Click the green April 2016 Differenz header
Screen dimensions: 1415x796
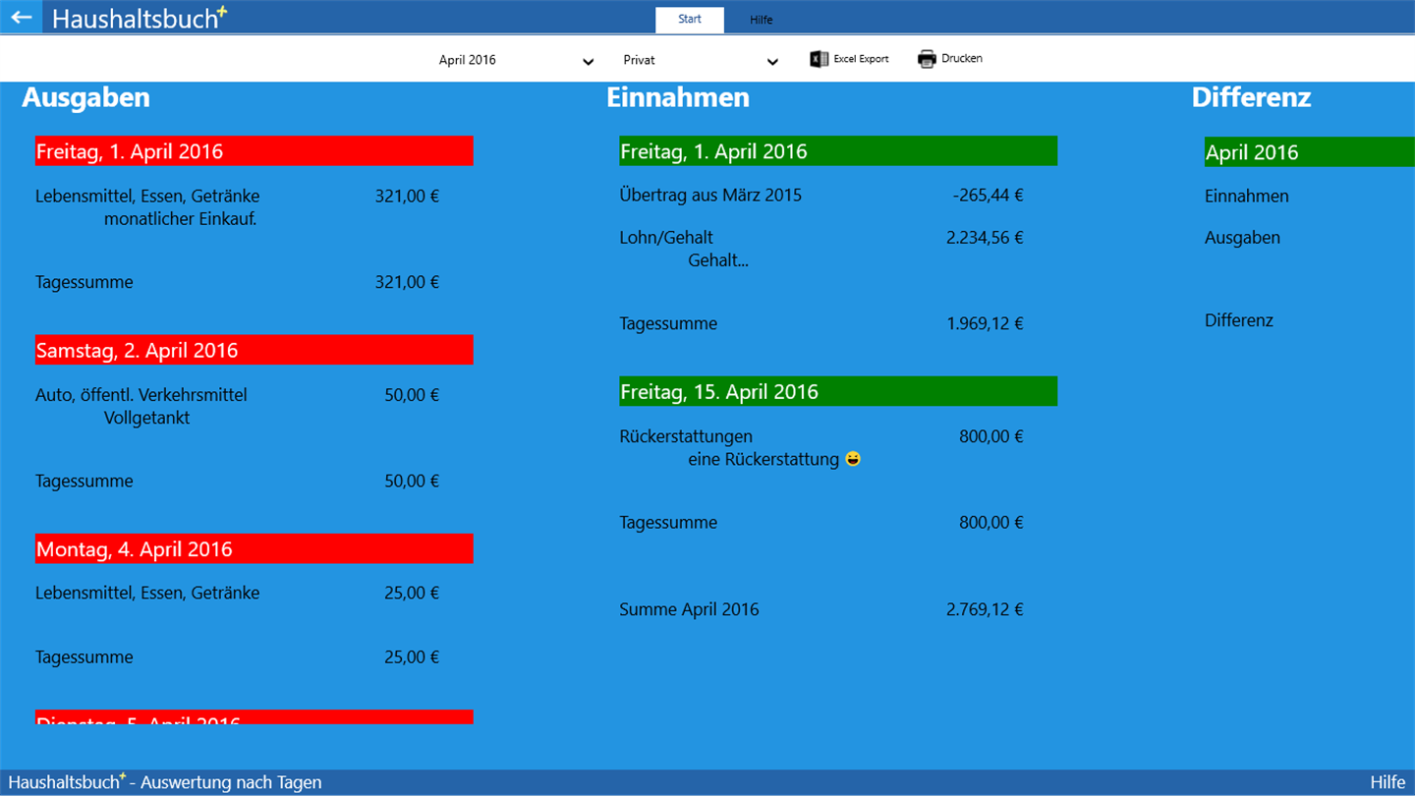(1310, 152)
